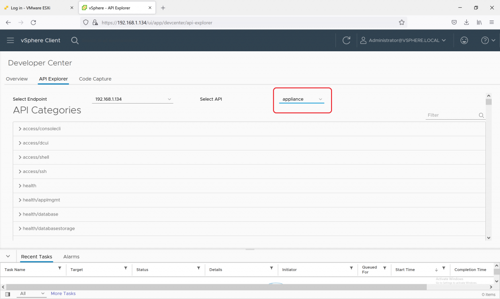
Task: Switch to the Overview tab
Action: (17, 79)
